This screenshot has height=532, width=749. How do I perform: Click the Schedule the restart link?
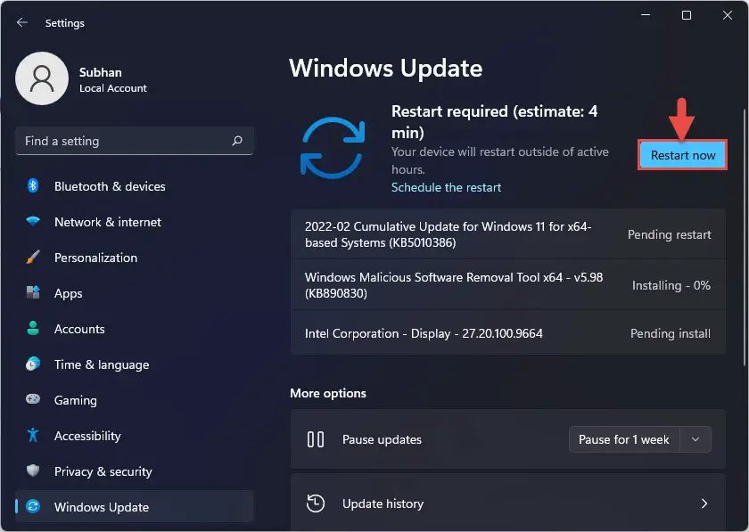click(x=446, y=187)
